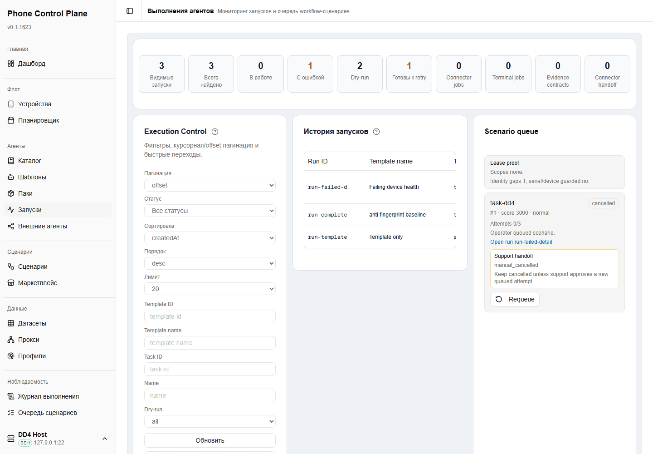Open Дашборд in the sidebar
This screenshot has height=454, width=653.
pyautogui.click(x=58, y=64)
